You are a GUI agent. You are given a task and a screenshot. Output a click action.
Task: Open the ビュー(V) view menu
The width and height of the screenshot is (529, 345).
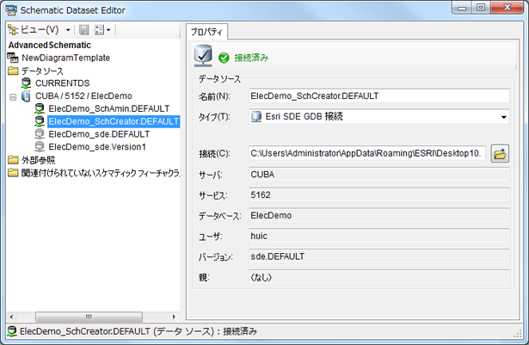coord(40,30)
